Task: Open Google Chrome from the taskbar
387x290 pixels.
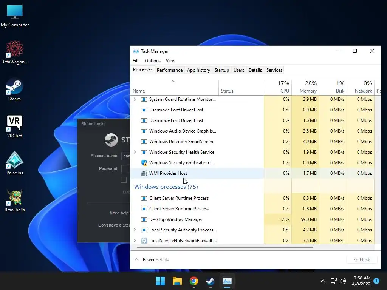Action: [194, 281]
